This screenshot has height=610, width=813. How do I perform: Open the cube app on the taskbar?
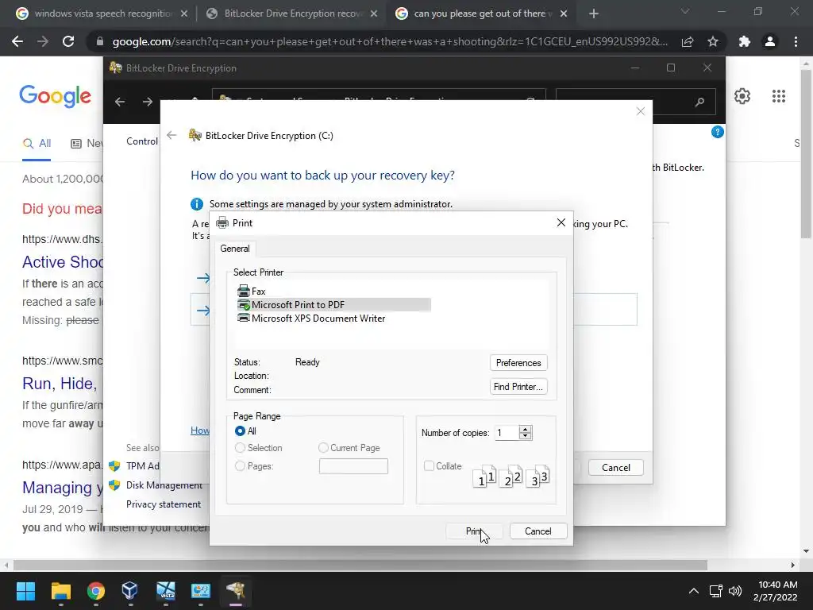point(129,591)
